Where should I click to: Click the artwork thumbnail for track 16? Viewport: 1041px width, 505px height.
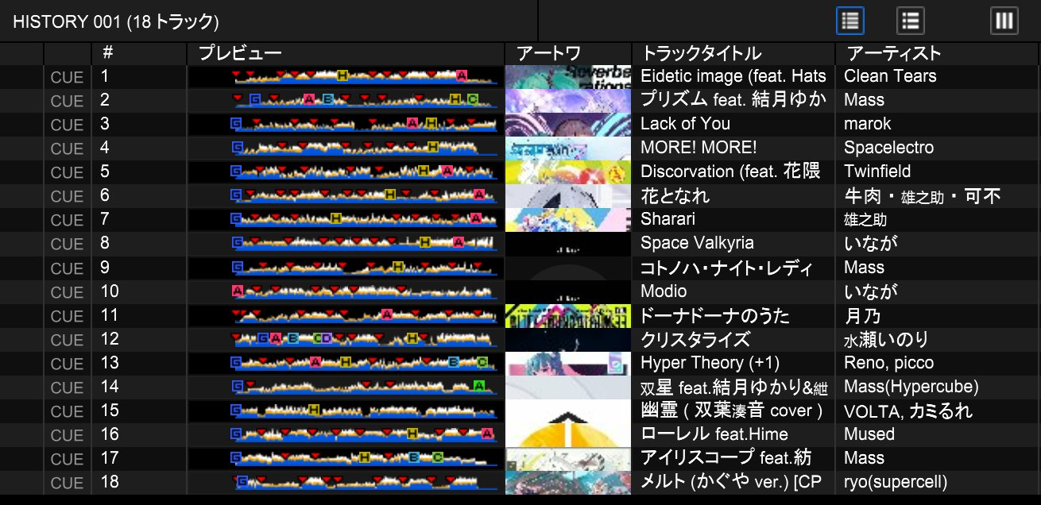click(568, 434)
